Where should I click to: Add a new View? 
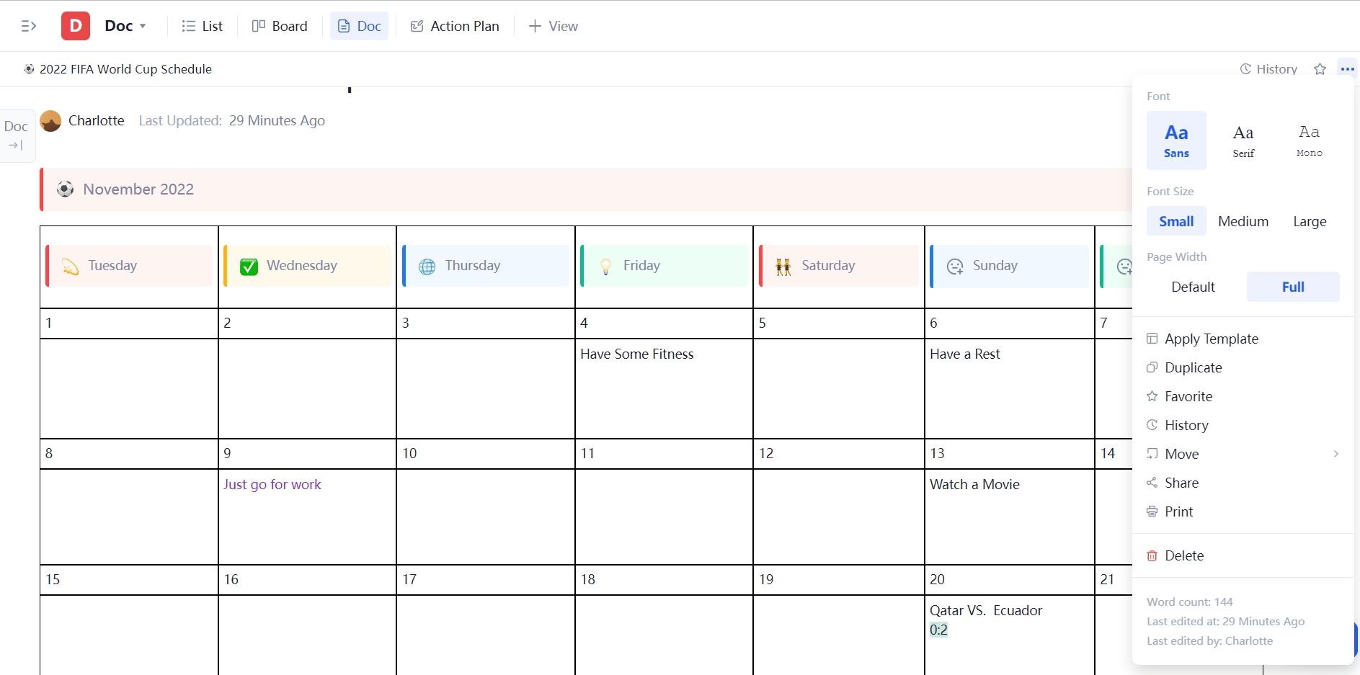pyautogui.click(x=553, y=26)
